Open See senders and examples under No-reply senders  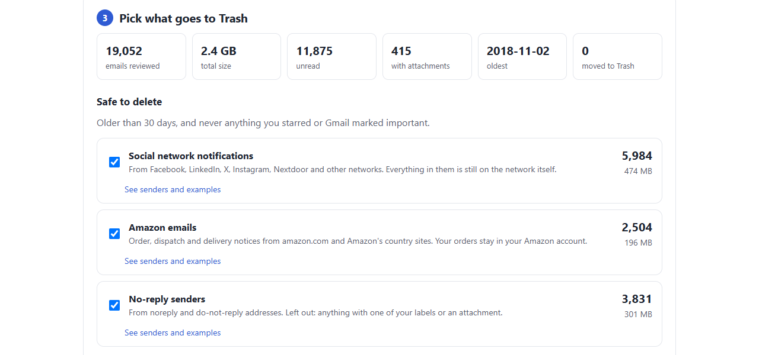pos(173,333)
